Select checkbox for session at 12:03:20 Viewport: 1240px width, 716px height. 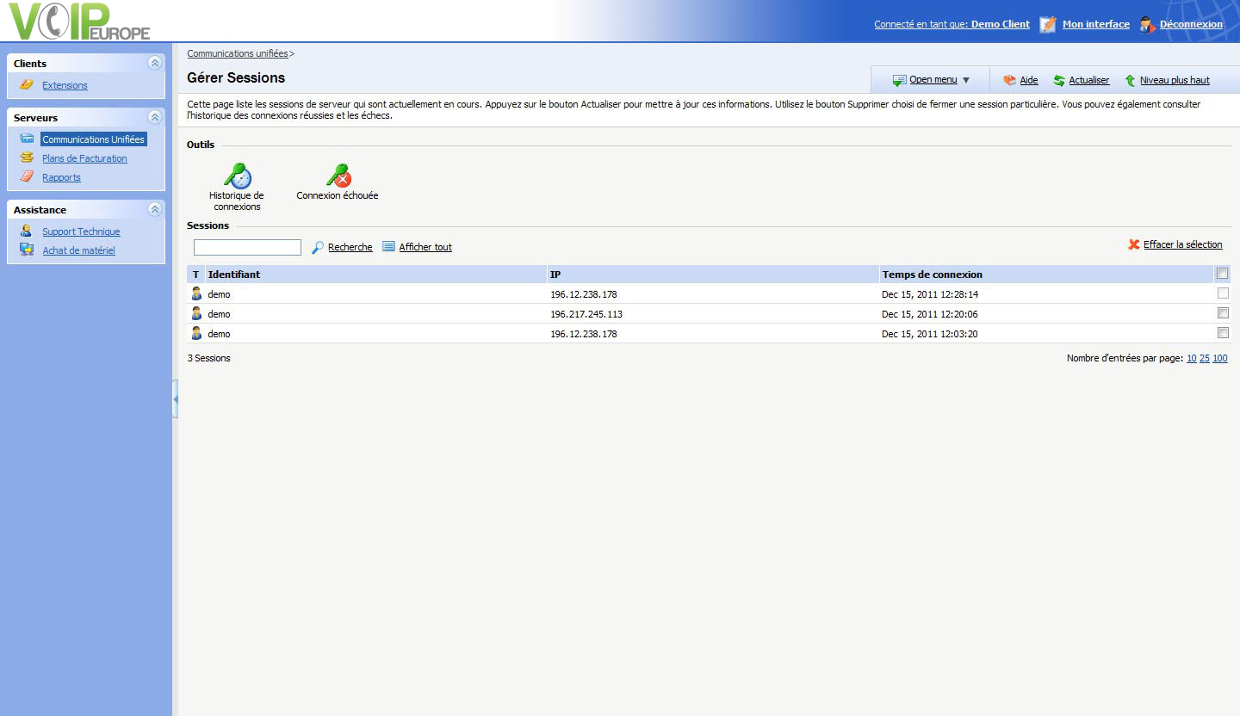1223,333
